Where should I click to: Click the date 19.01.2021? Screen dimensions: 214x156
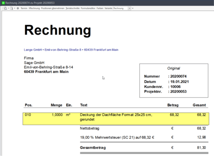(179, 82)
